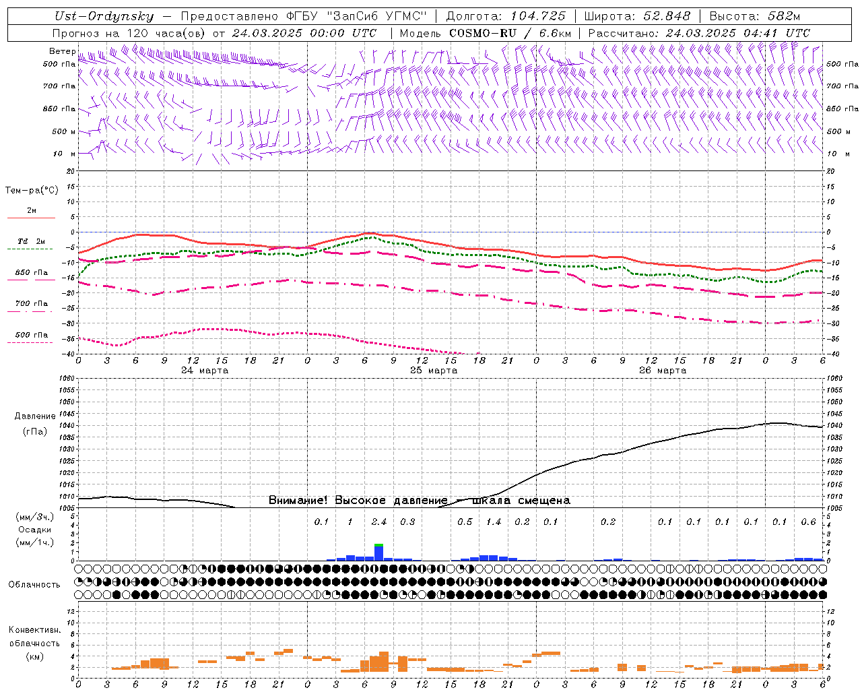
Task: Click the Ust-Ordynsky station title
Action: [x=104, y=16]
